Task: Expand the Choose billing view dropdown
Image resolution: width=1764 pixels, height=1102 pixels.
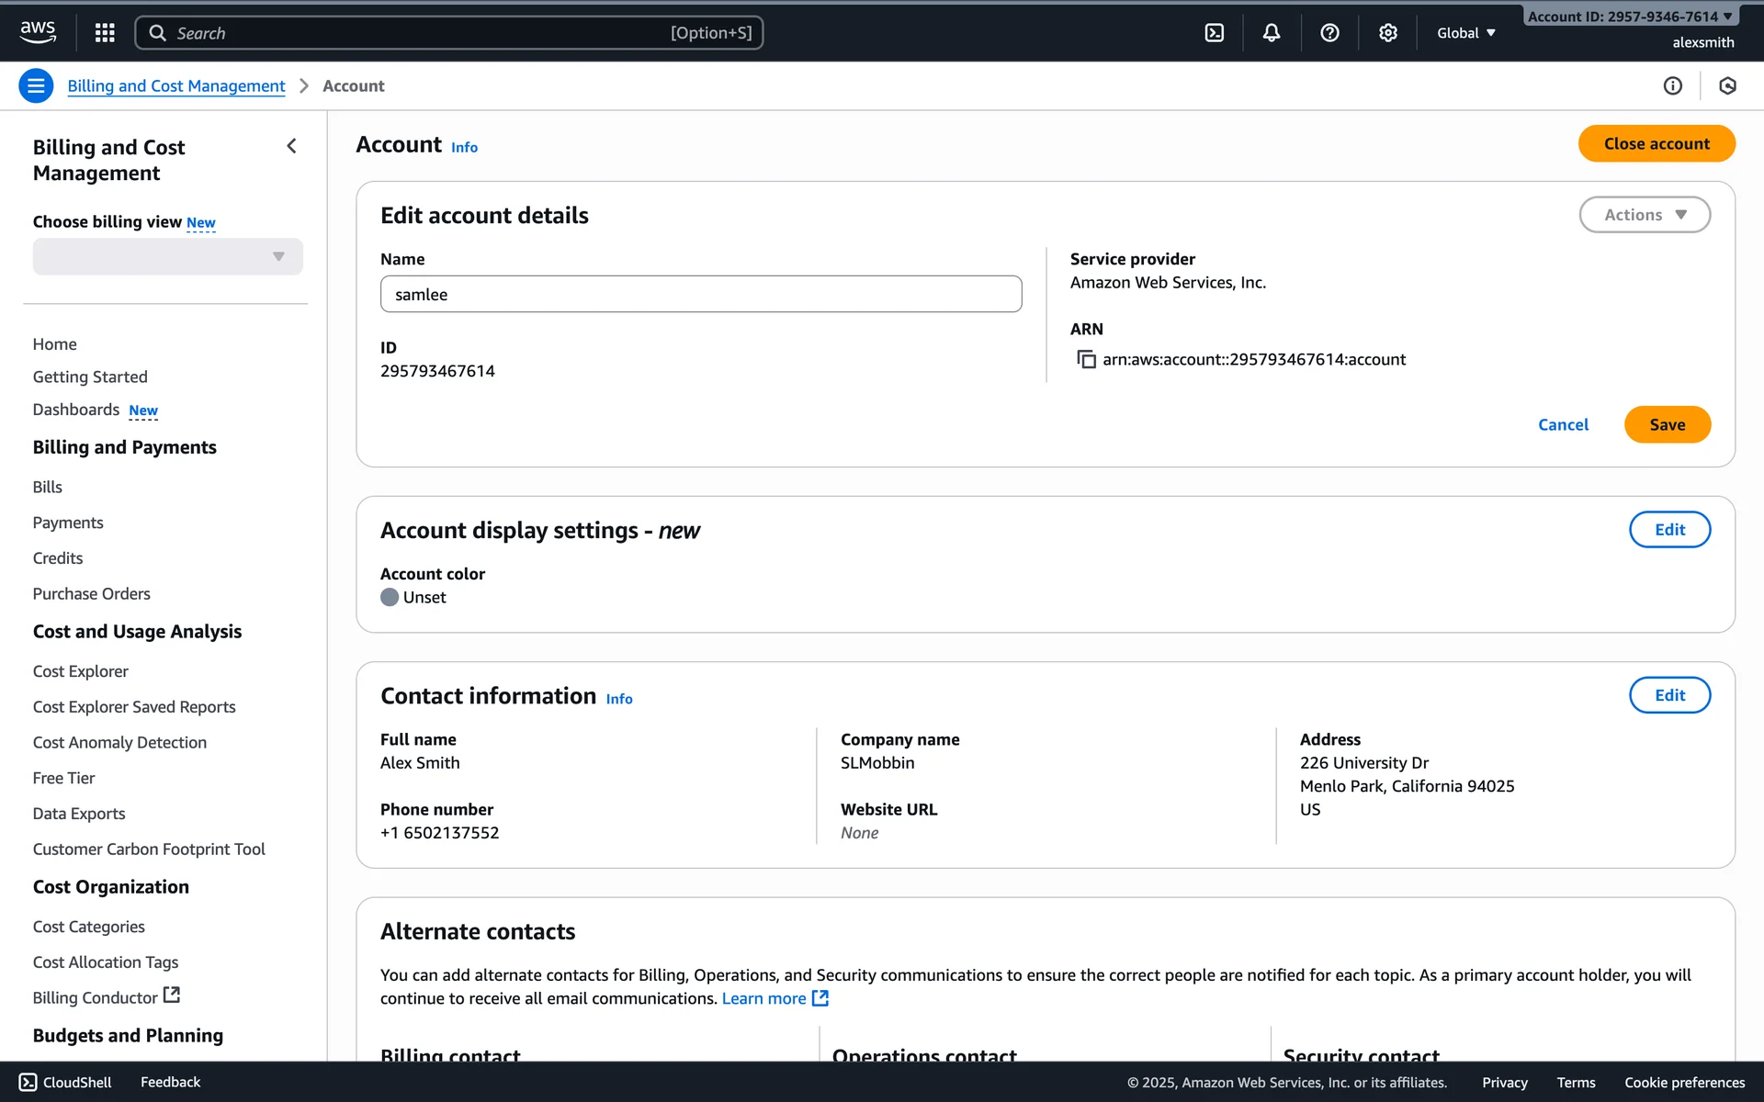Action: click(167, 256)
